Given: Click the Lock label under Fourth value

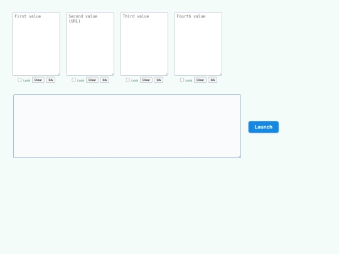Looking at the screenshot, I should click(189, 80).
